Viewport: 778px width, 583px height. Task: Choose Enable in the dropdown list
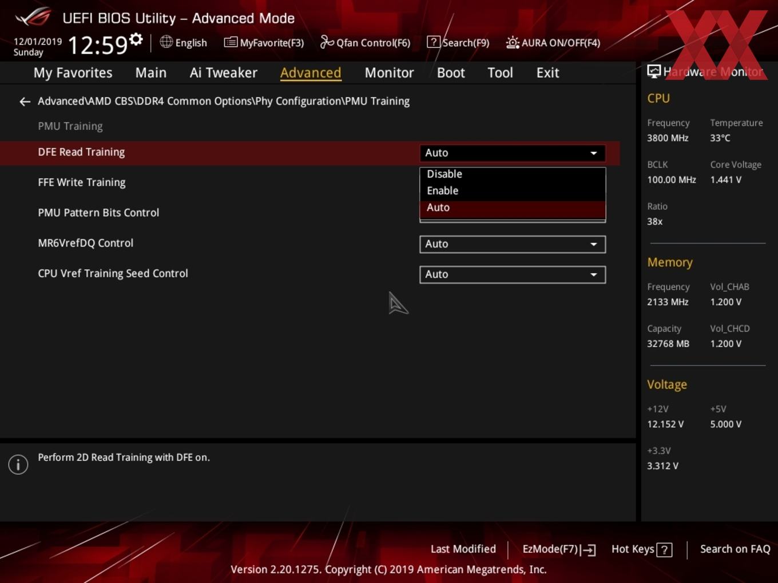[513, 191]
